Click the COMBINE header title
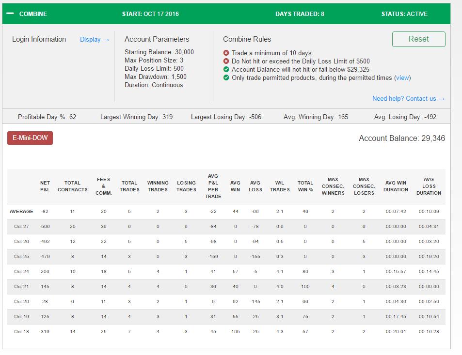The image size is (462, 355). 33,14
